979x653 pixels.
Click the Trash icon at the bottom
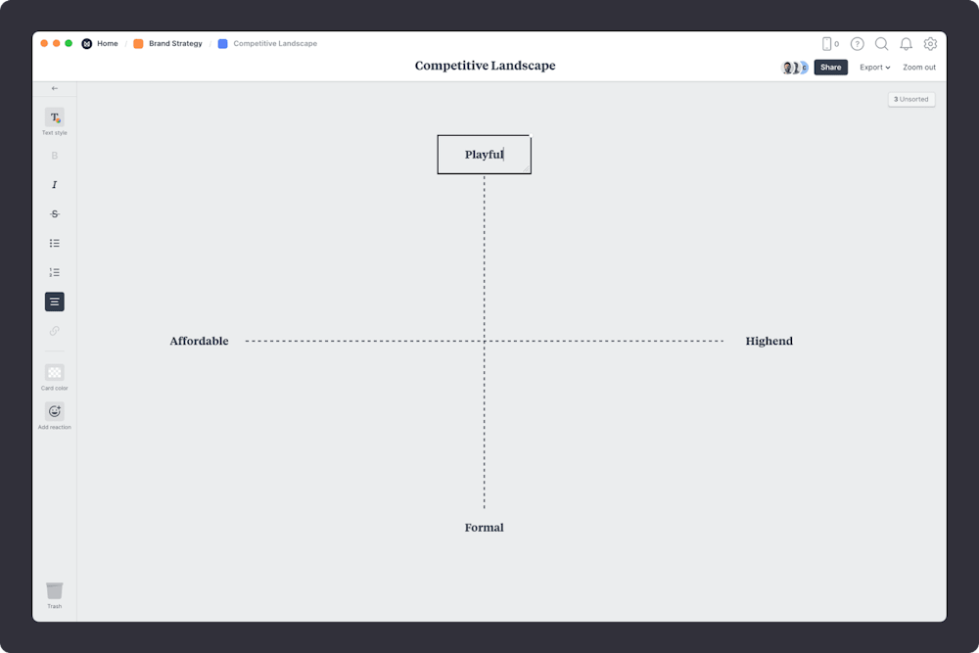[54, 592]
